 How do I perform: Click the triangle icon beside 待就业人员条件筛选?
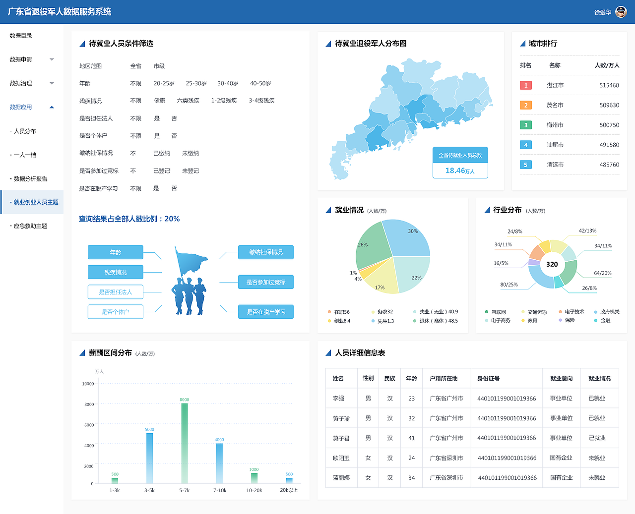point(82,44)
